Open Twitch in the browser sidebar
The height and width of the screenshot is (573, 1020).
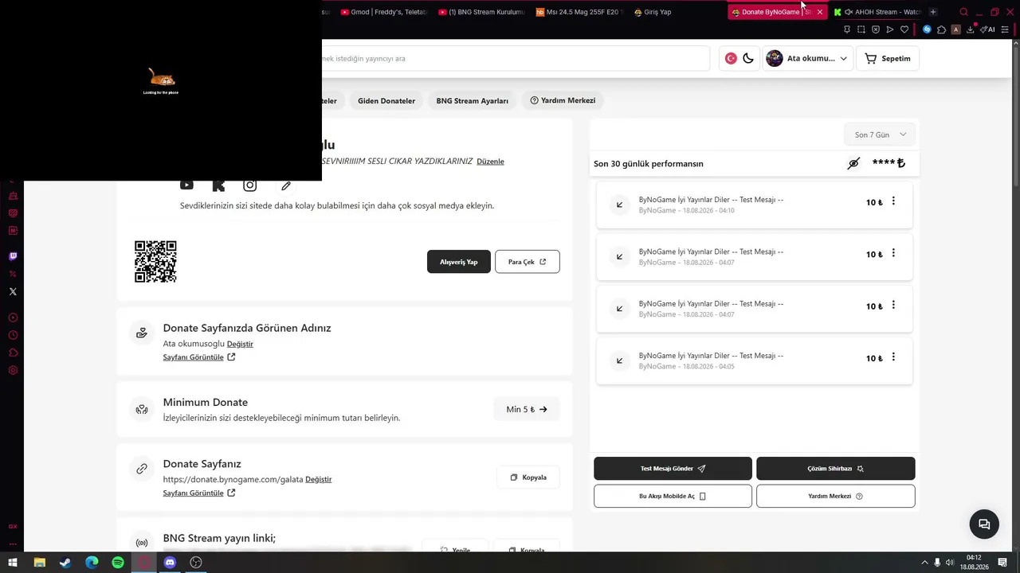click(x=13, y=256)
